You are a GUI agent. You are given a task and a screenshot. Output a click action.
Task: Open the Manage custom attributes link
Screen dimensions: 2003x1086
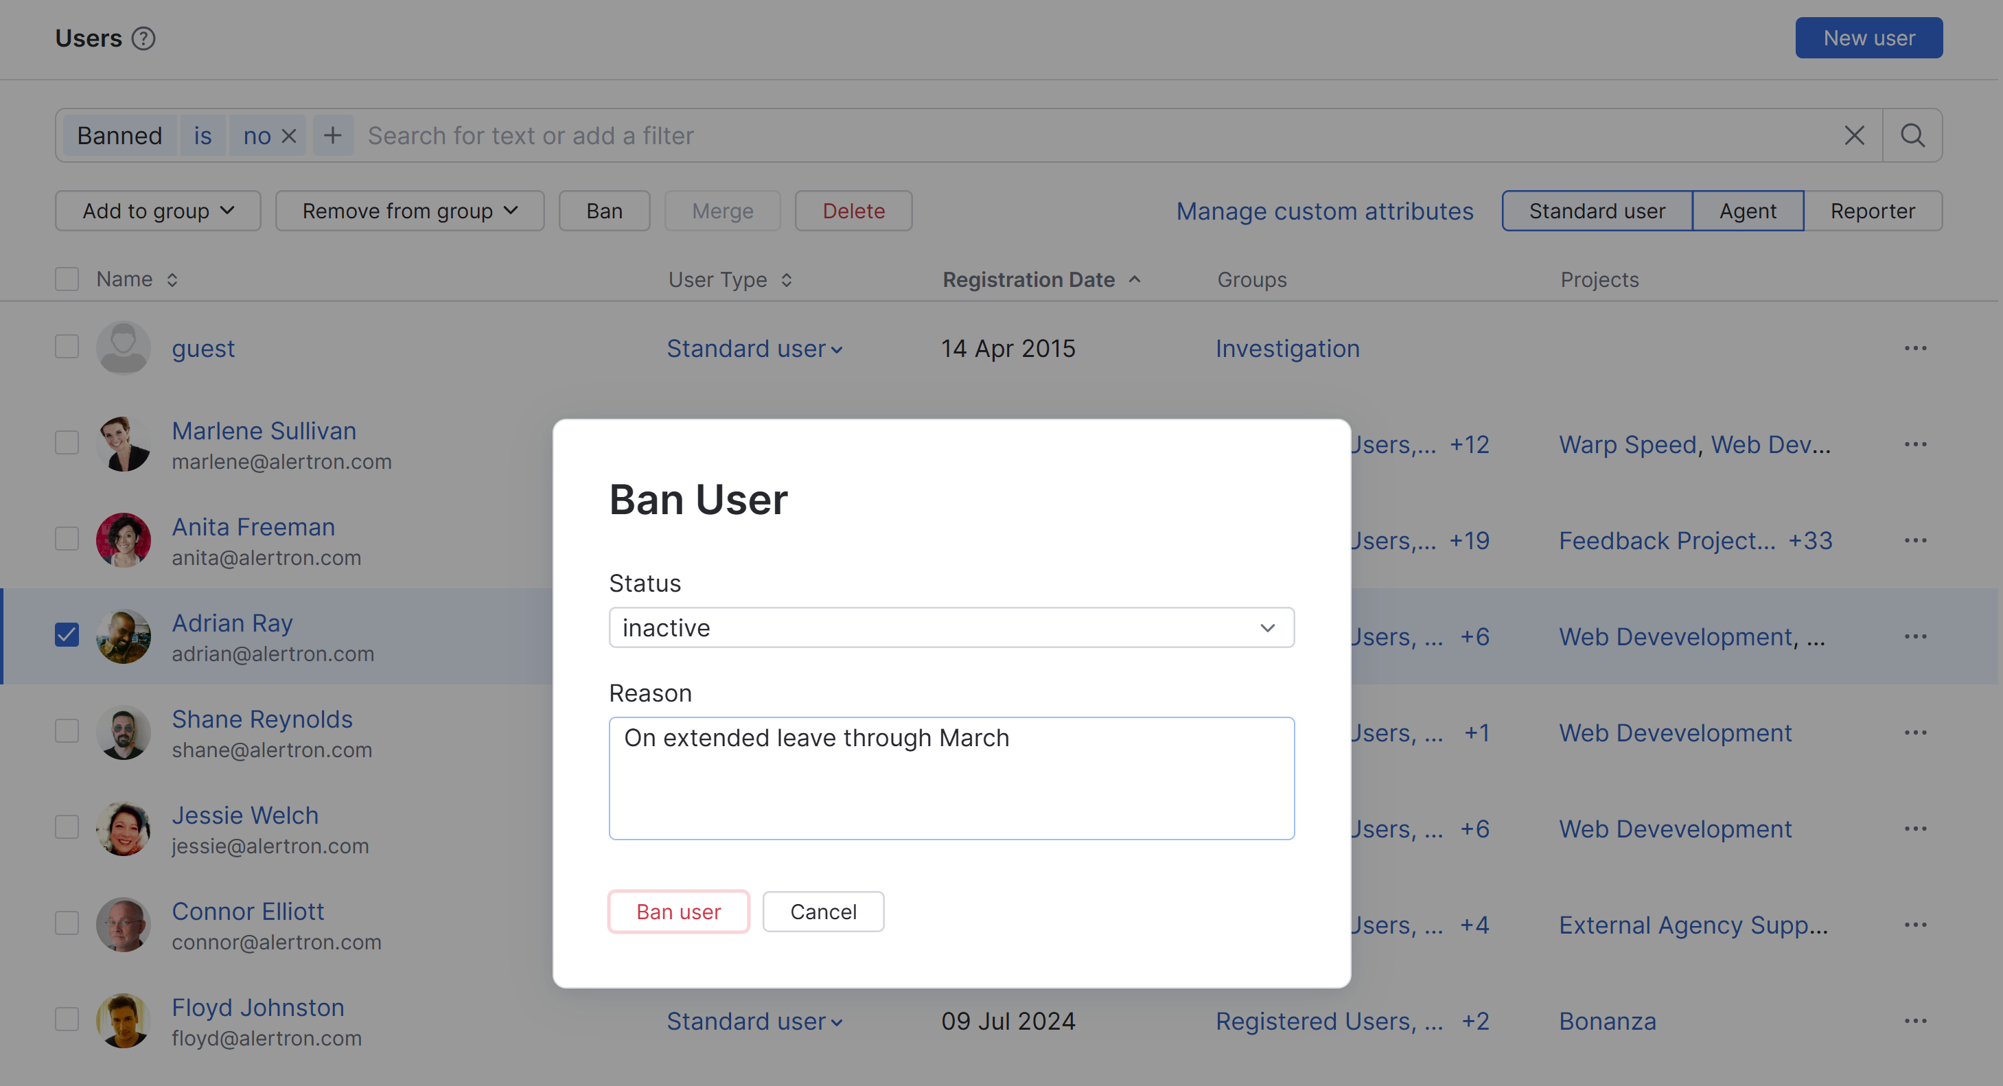tap(1324, 211)
